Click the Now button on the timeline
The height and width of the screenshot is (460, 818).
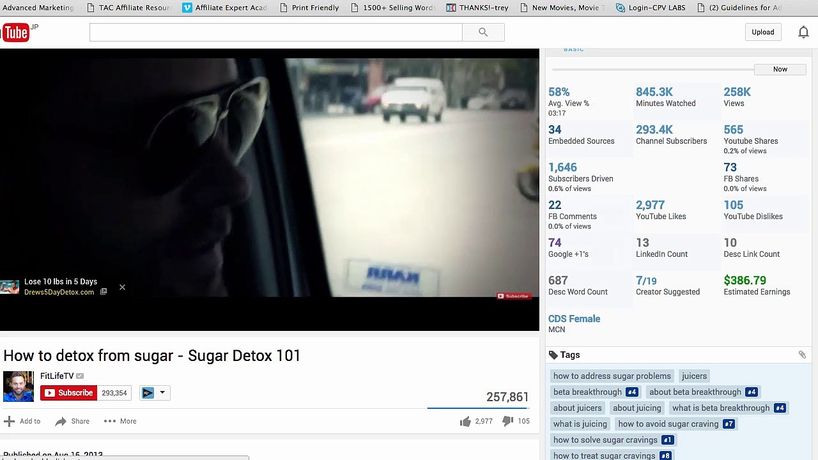coord(780,69)
